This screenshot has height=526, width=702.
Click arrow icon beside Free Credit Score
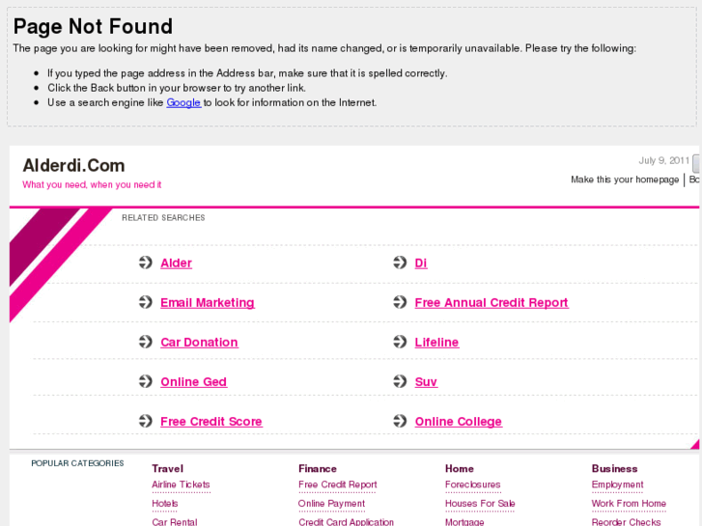pyautogui.click(x=146, y=421)
